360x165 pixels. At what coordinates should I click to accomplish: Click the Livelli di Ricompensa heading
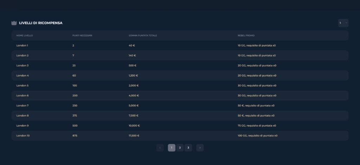point(41,23)
